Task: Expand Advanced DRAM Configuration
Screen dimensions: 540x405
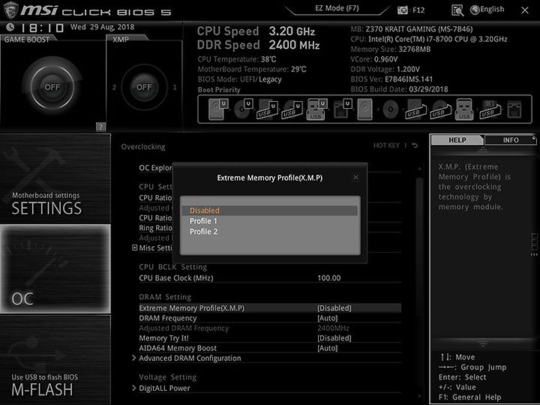Action: click(190, 358)
